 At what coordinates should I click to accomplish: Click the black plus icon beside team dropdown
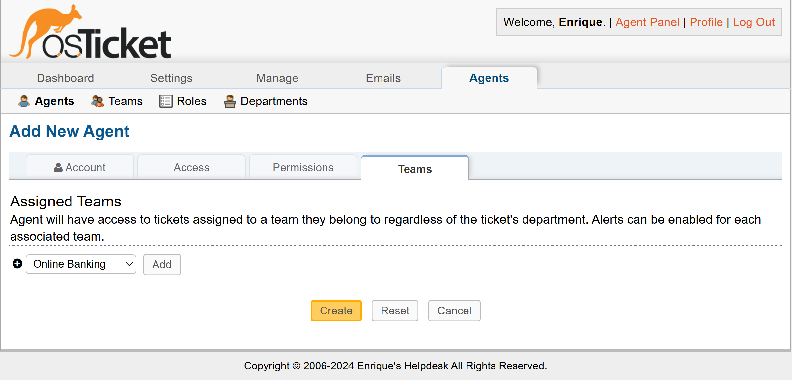point(17,264)
